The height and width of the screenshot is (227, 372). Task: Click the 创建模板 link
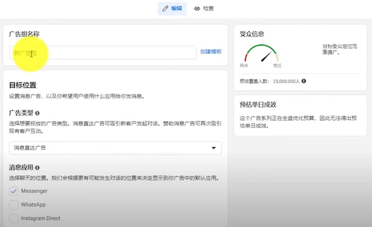(211, 51)
